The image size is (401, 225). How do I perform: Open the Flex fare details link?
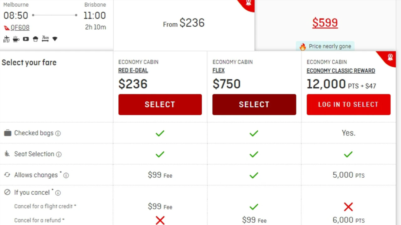pyautogui.click(x=219, y=71)
